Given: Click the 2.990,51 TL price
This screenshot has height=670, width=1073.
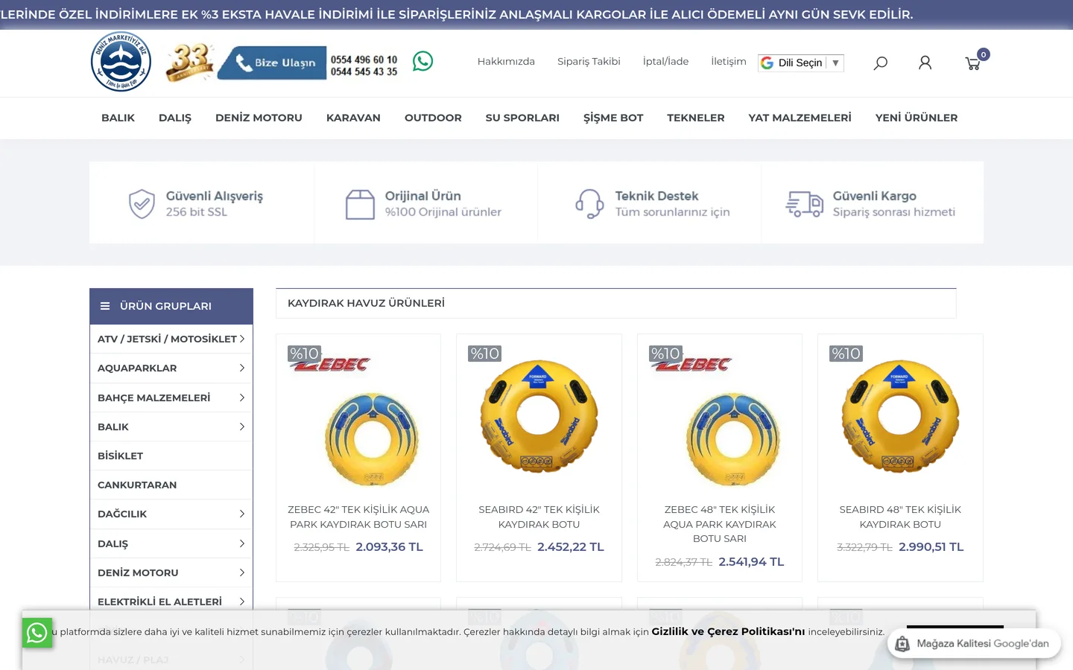Looking at the screenshot, I should (931, 546).
